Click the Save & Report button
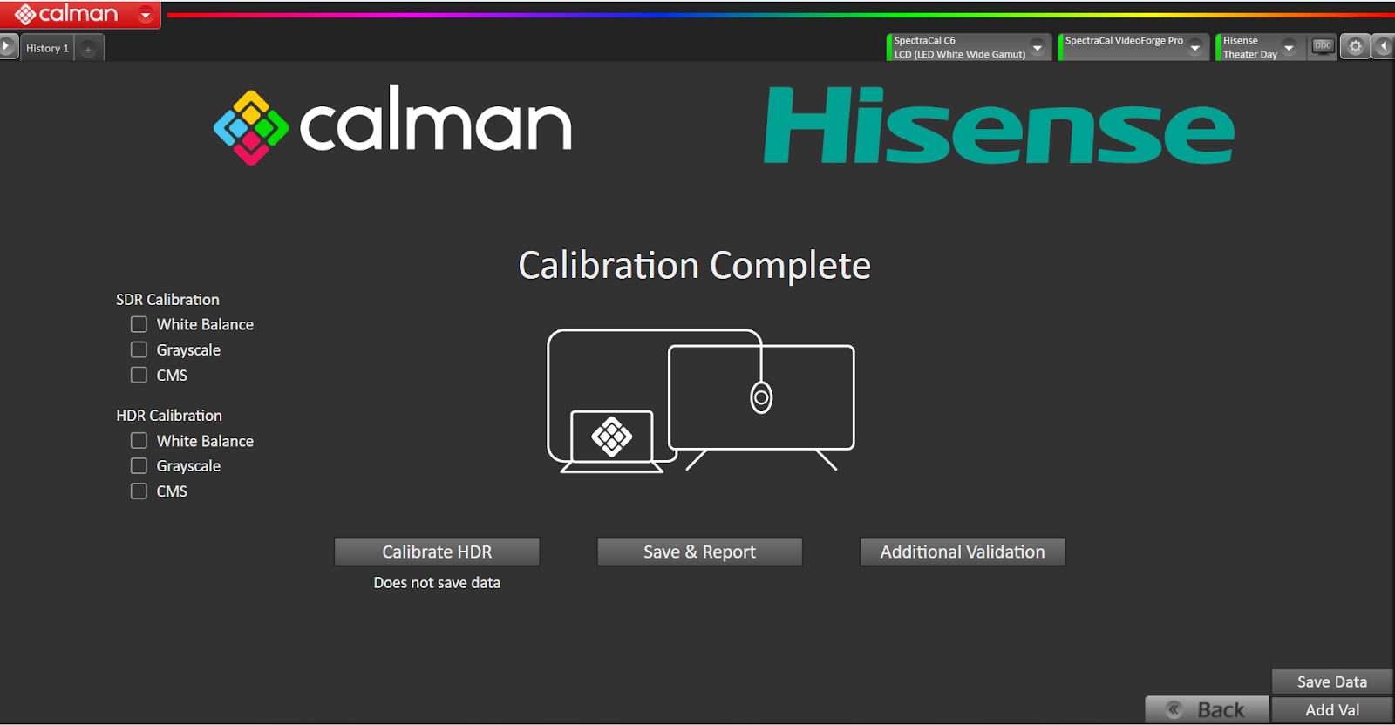The height and width of the screenshot is (725, 1395). point(699,552)
